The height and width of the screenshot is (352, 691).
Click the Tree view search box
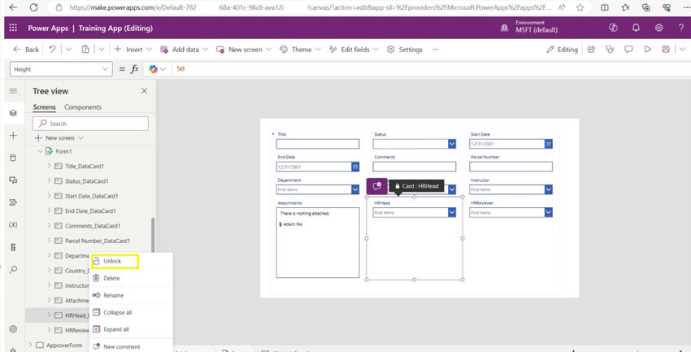click(90, 124)
